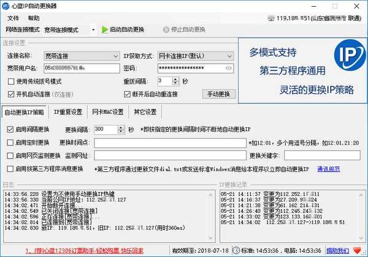This screenshot has height=257, width=368.
Task: Open 连接名称 dropdown 宽带连接
Action: tap(82, 56)
